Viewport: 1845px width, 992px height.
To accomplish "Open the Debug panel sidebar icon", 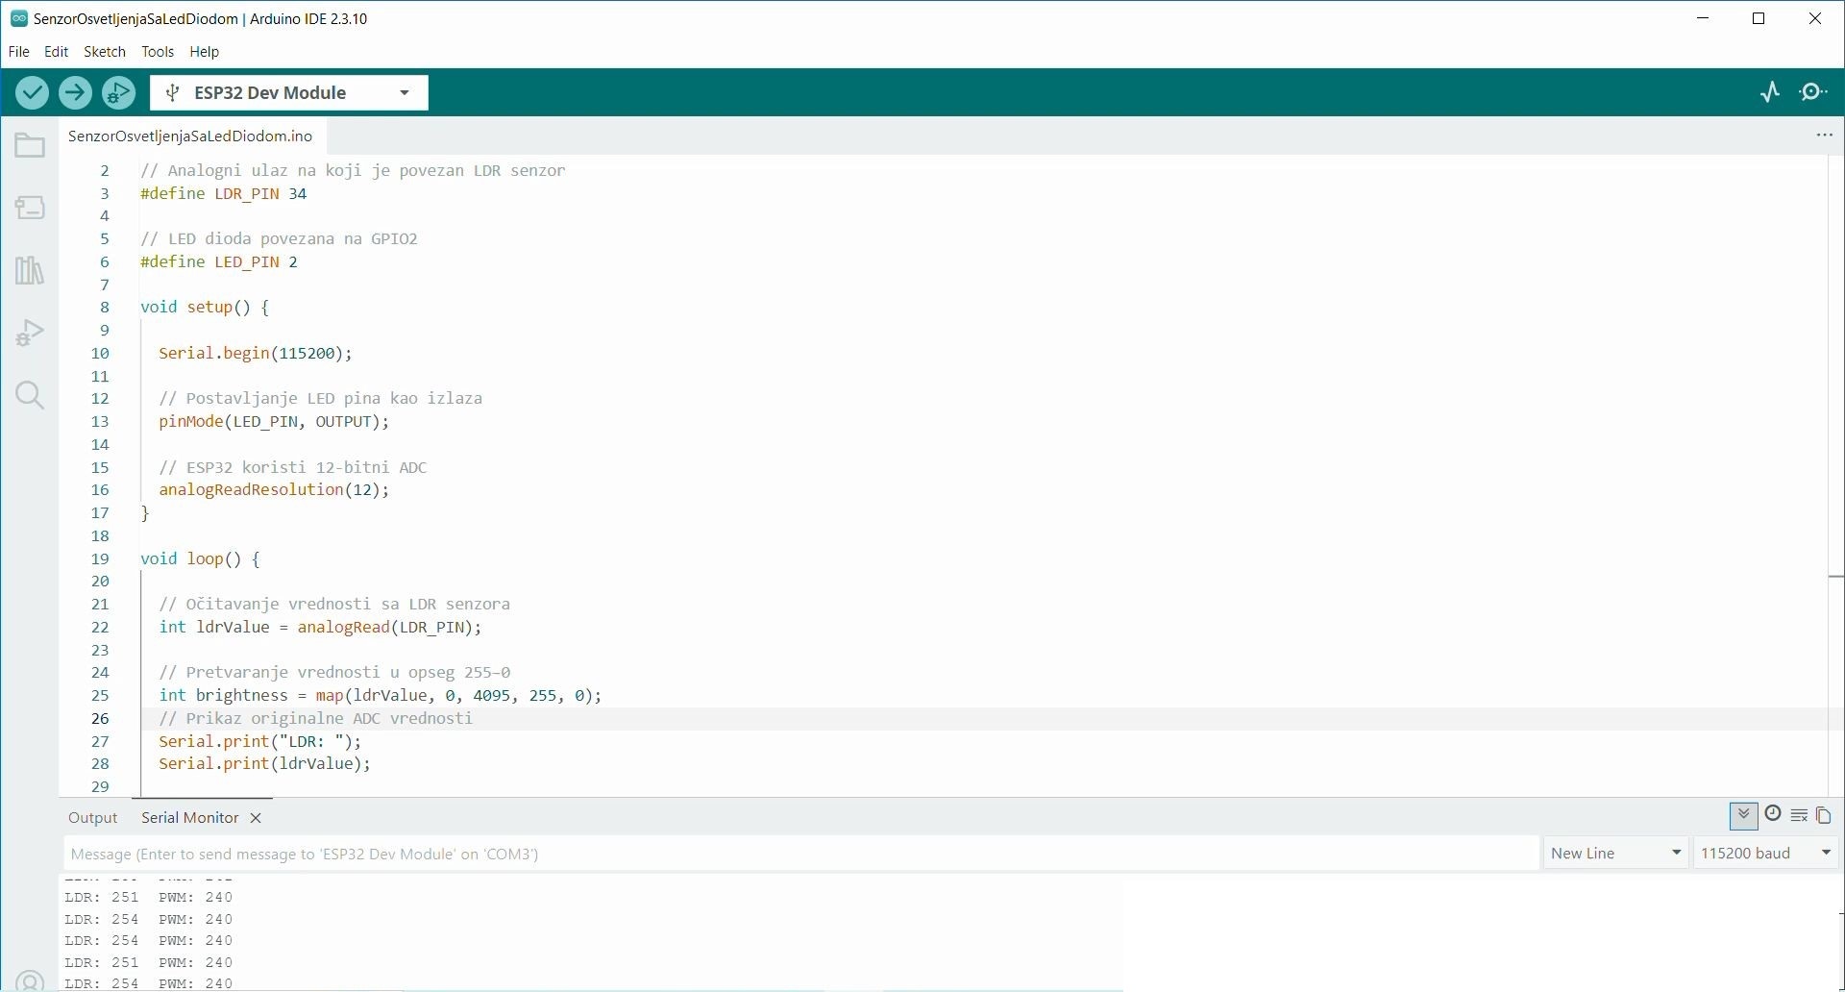I will tap(30, 333).
